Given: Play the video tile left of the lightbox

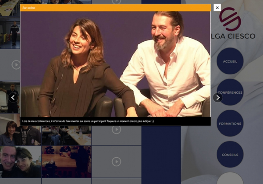Looking at the screenshot, I should pos(16,65).
